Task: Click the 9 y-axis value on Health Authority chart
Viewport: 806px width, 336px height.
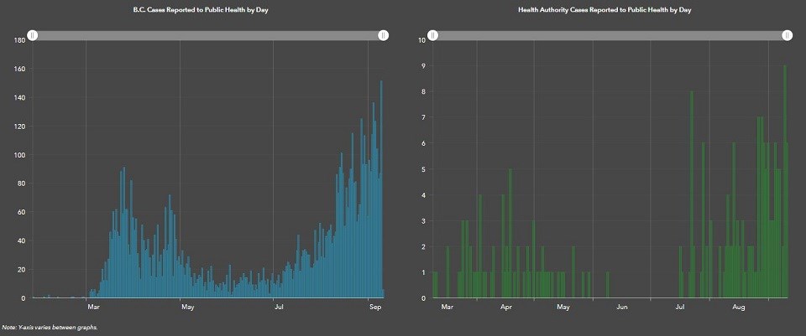Action: [421, 65]
